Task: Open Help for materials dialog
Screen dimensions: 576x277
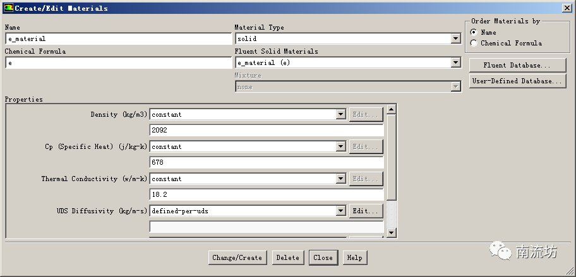Action: (x=355, y=257)
